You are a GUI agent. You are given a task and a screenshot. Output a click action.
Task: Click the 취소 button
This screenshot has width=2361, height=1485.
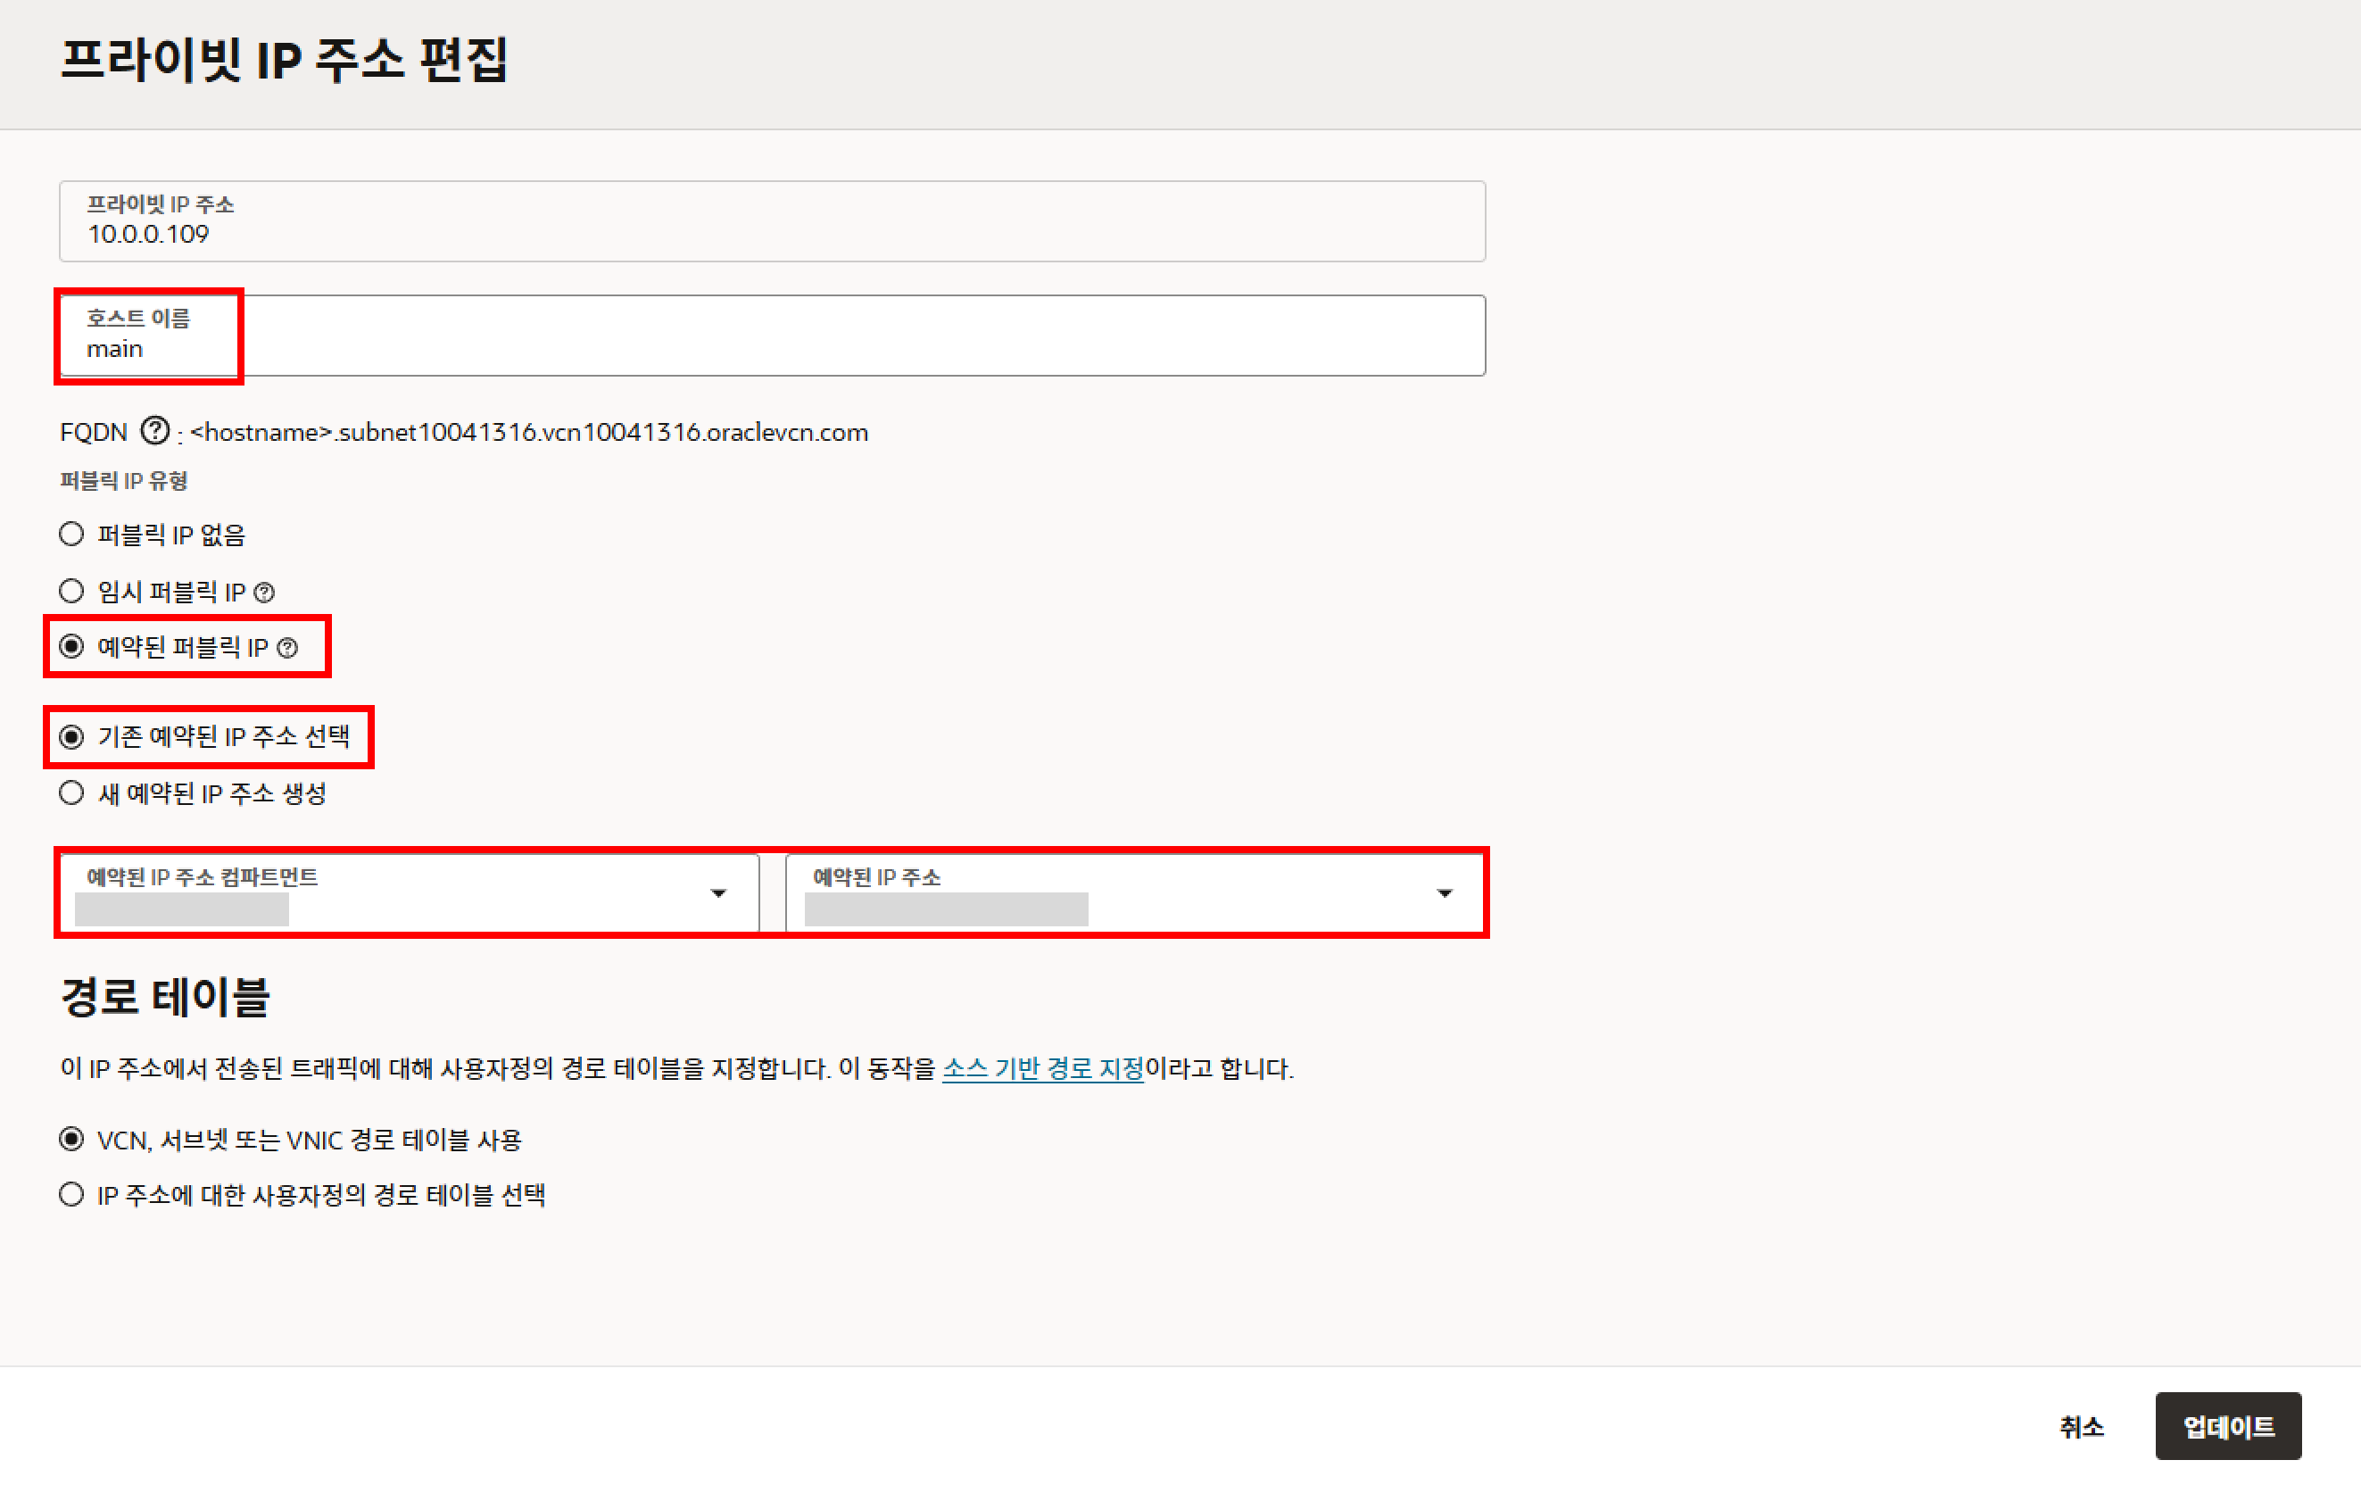[x=2082, y=1426]
